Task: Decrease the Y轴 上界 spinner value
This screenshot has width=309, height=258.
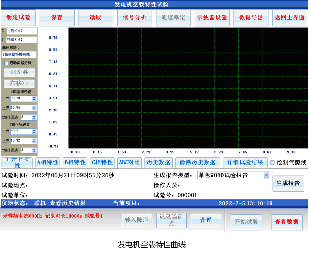Action: (x=35, y=142)
